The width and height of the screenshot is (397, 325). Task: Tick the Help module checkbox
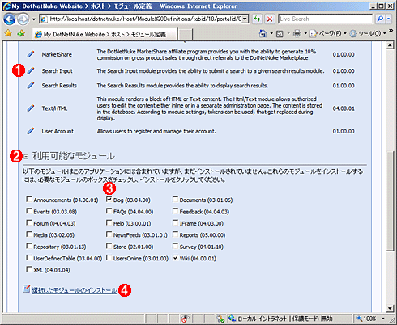coord(109,222)
